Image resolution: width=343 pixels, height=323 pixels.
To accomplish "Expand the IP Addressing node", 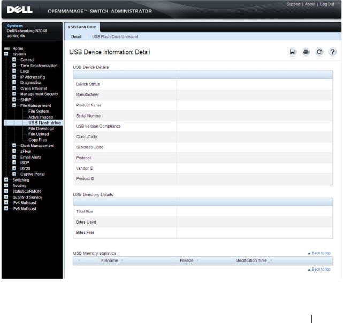I will click(x=14, y=77).
